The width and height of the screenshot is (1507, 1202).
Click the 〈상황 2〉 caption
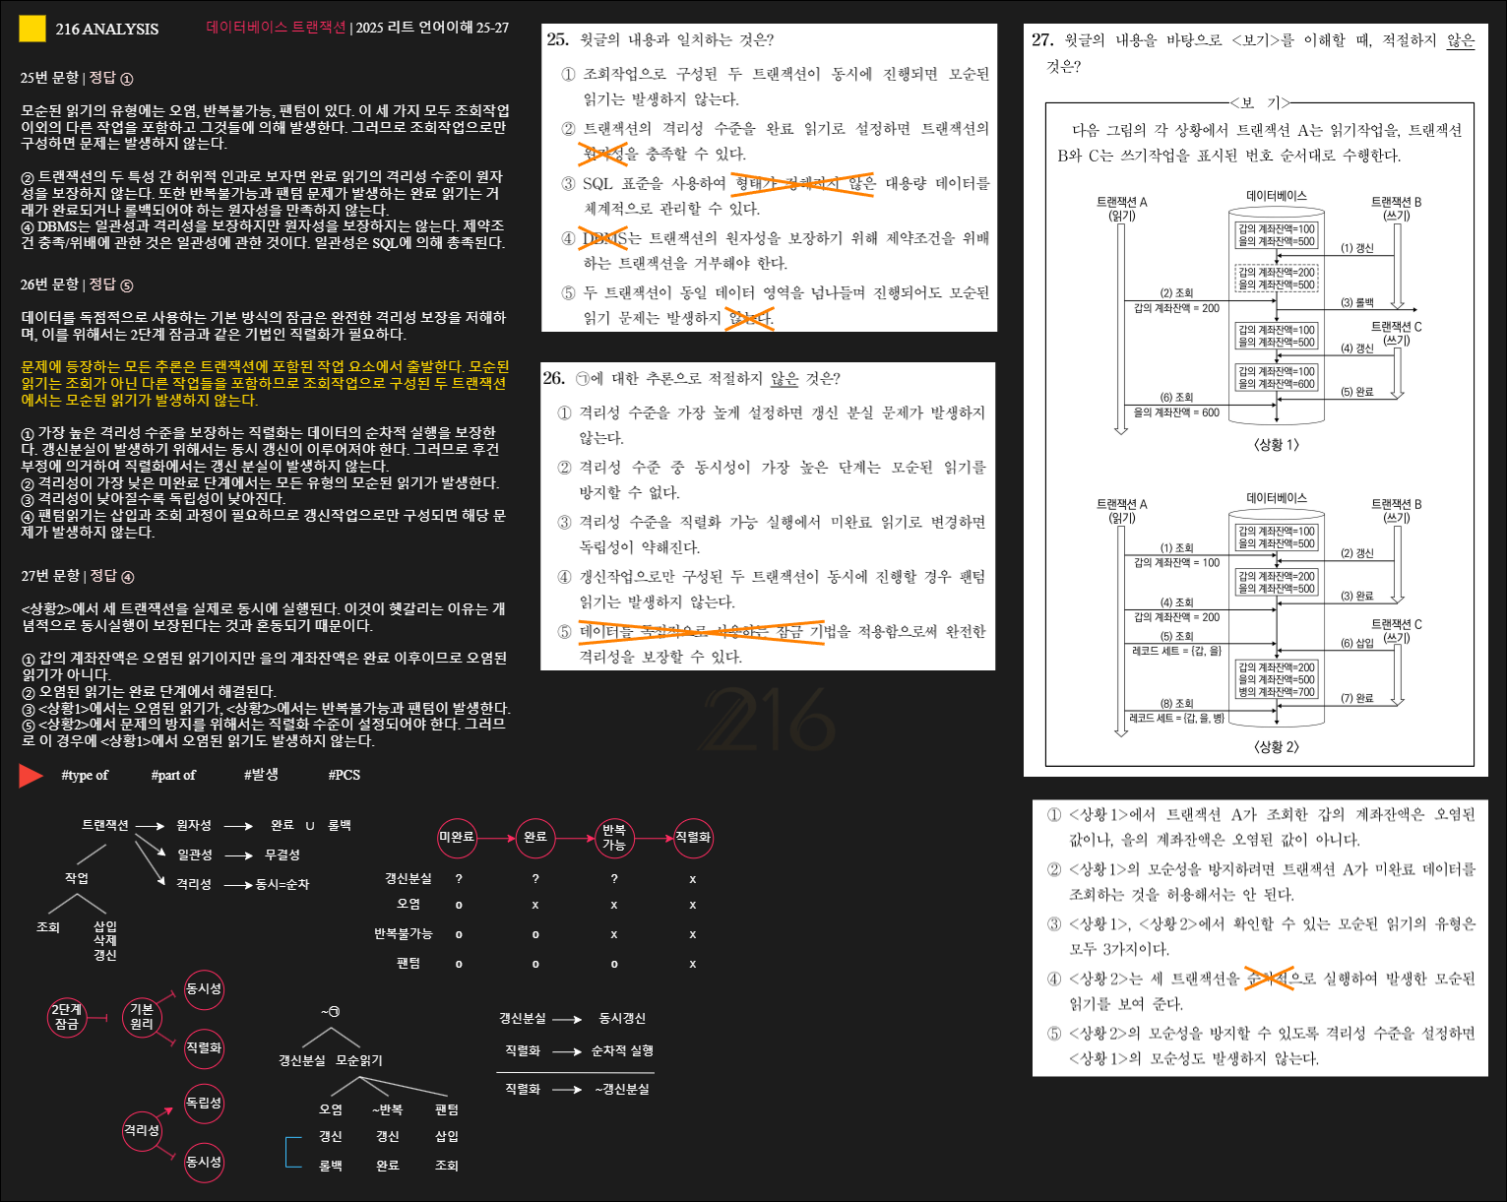[1277, 746]
